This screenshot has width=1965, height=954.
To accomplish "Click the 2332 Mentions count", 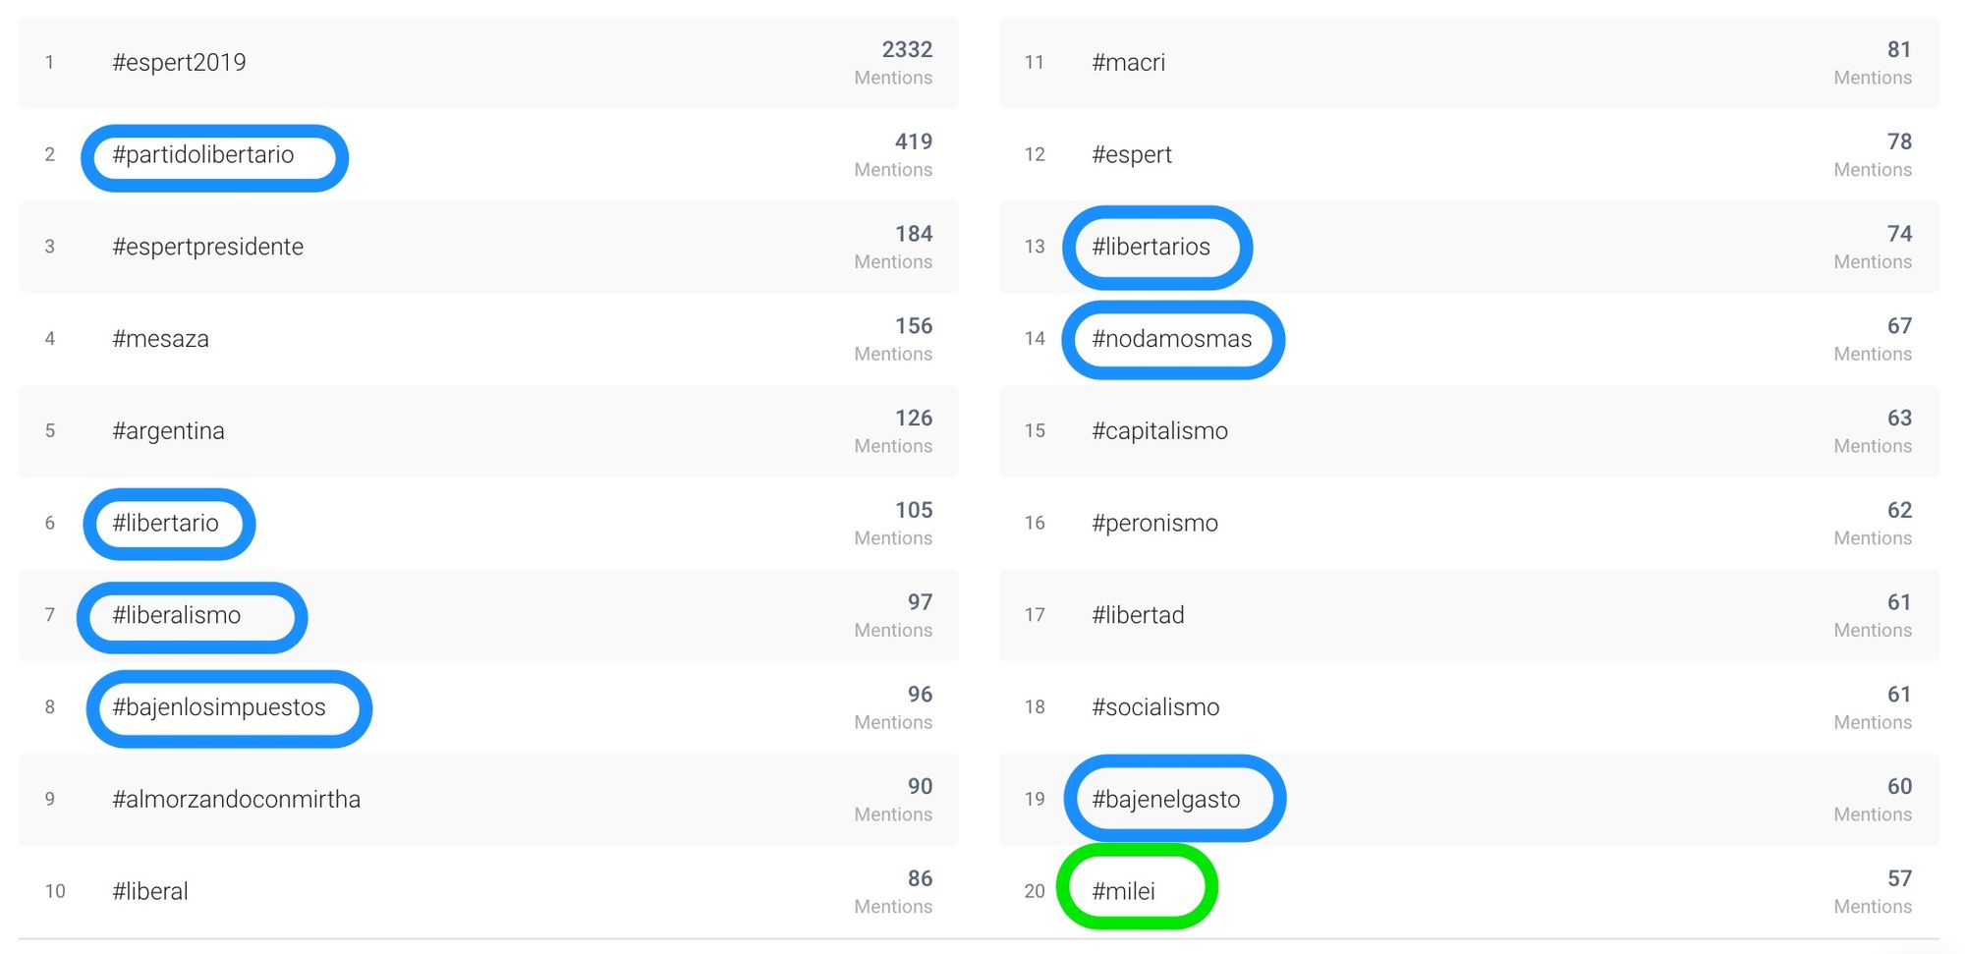I will pos(893,63).
